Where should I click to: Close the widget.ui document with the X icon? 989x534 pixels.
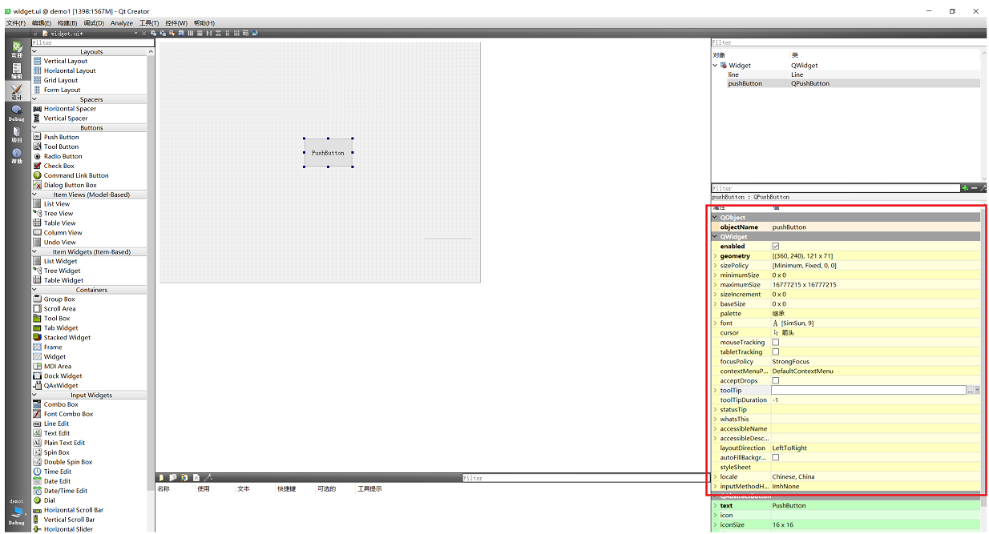pyautogui.click(x=143, y=33)
